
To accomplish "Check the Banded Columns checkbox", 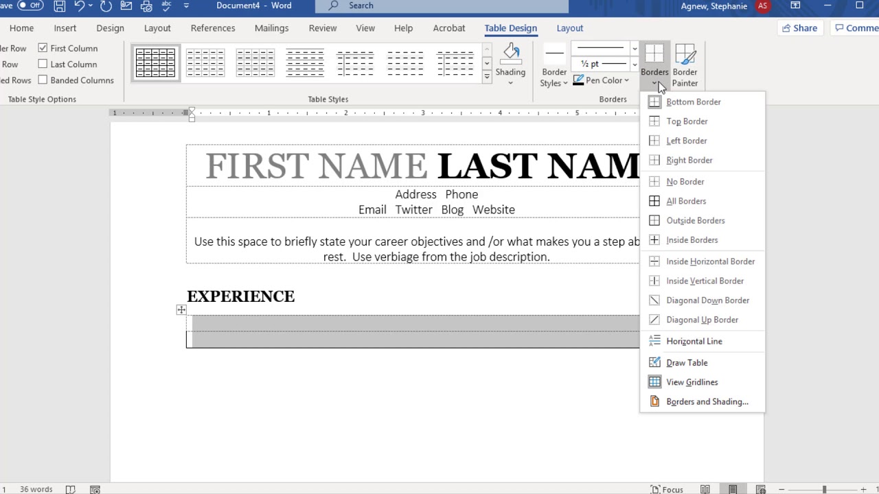I will [43, 80].
